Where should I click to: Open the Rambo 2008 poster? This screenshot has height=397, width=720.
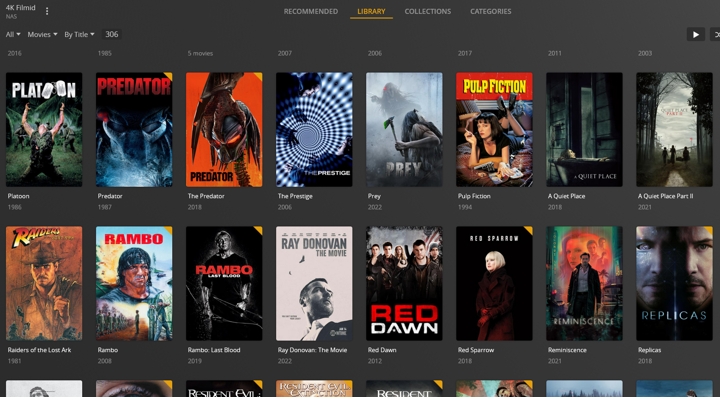point(134,283)
